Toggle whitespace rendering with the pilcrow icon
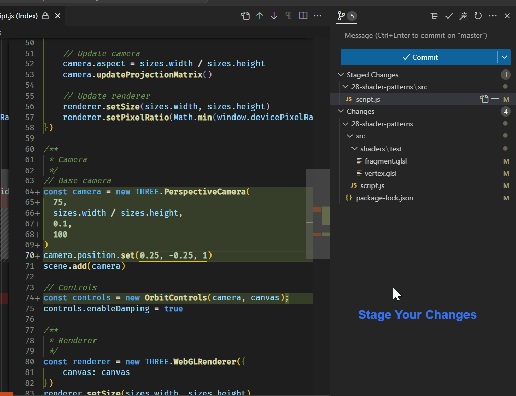The image size is (516, 396). [288, 16]
